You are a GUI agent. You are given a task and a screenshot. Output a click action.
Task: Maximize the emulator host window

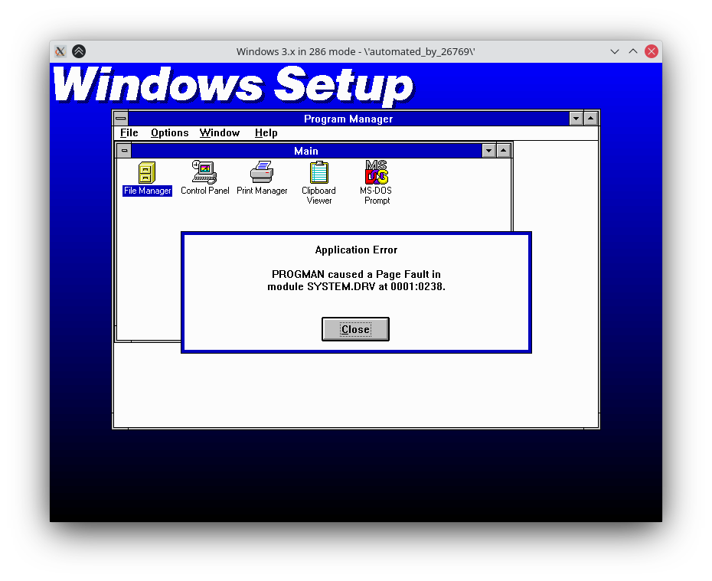click(633, 51)
